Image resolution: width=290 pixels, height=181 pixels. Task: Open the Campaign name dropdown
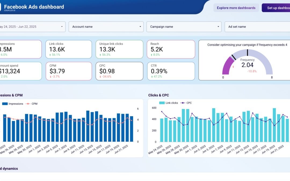[x=183, y=27]
